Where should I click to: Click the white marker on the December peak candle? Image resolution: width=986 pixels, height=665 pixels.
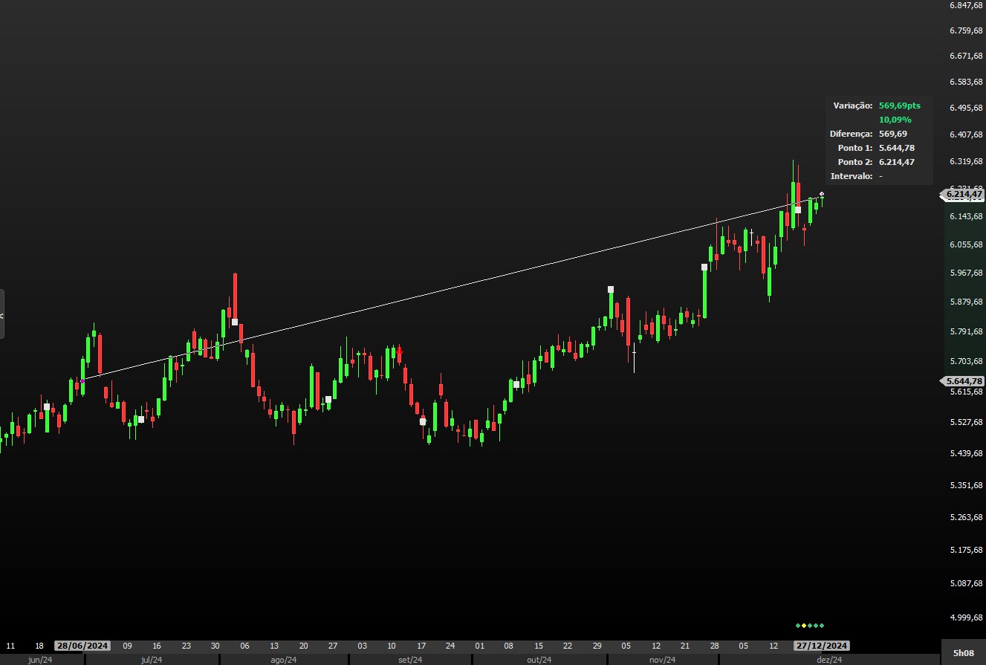797,210
